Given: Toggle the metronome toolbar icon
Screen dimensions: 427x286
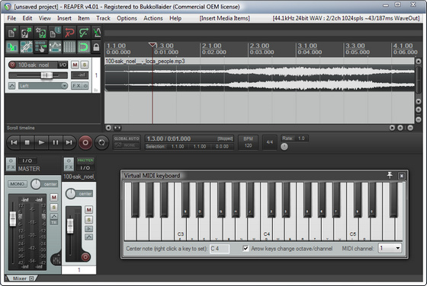Looking at the screenshot, I should tap(97, 33).
